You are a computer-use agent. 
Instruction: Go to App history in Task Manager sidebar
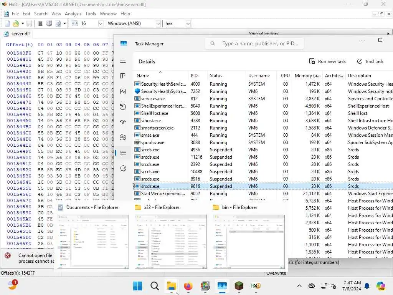click(x=123, y=107)
